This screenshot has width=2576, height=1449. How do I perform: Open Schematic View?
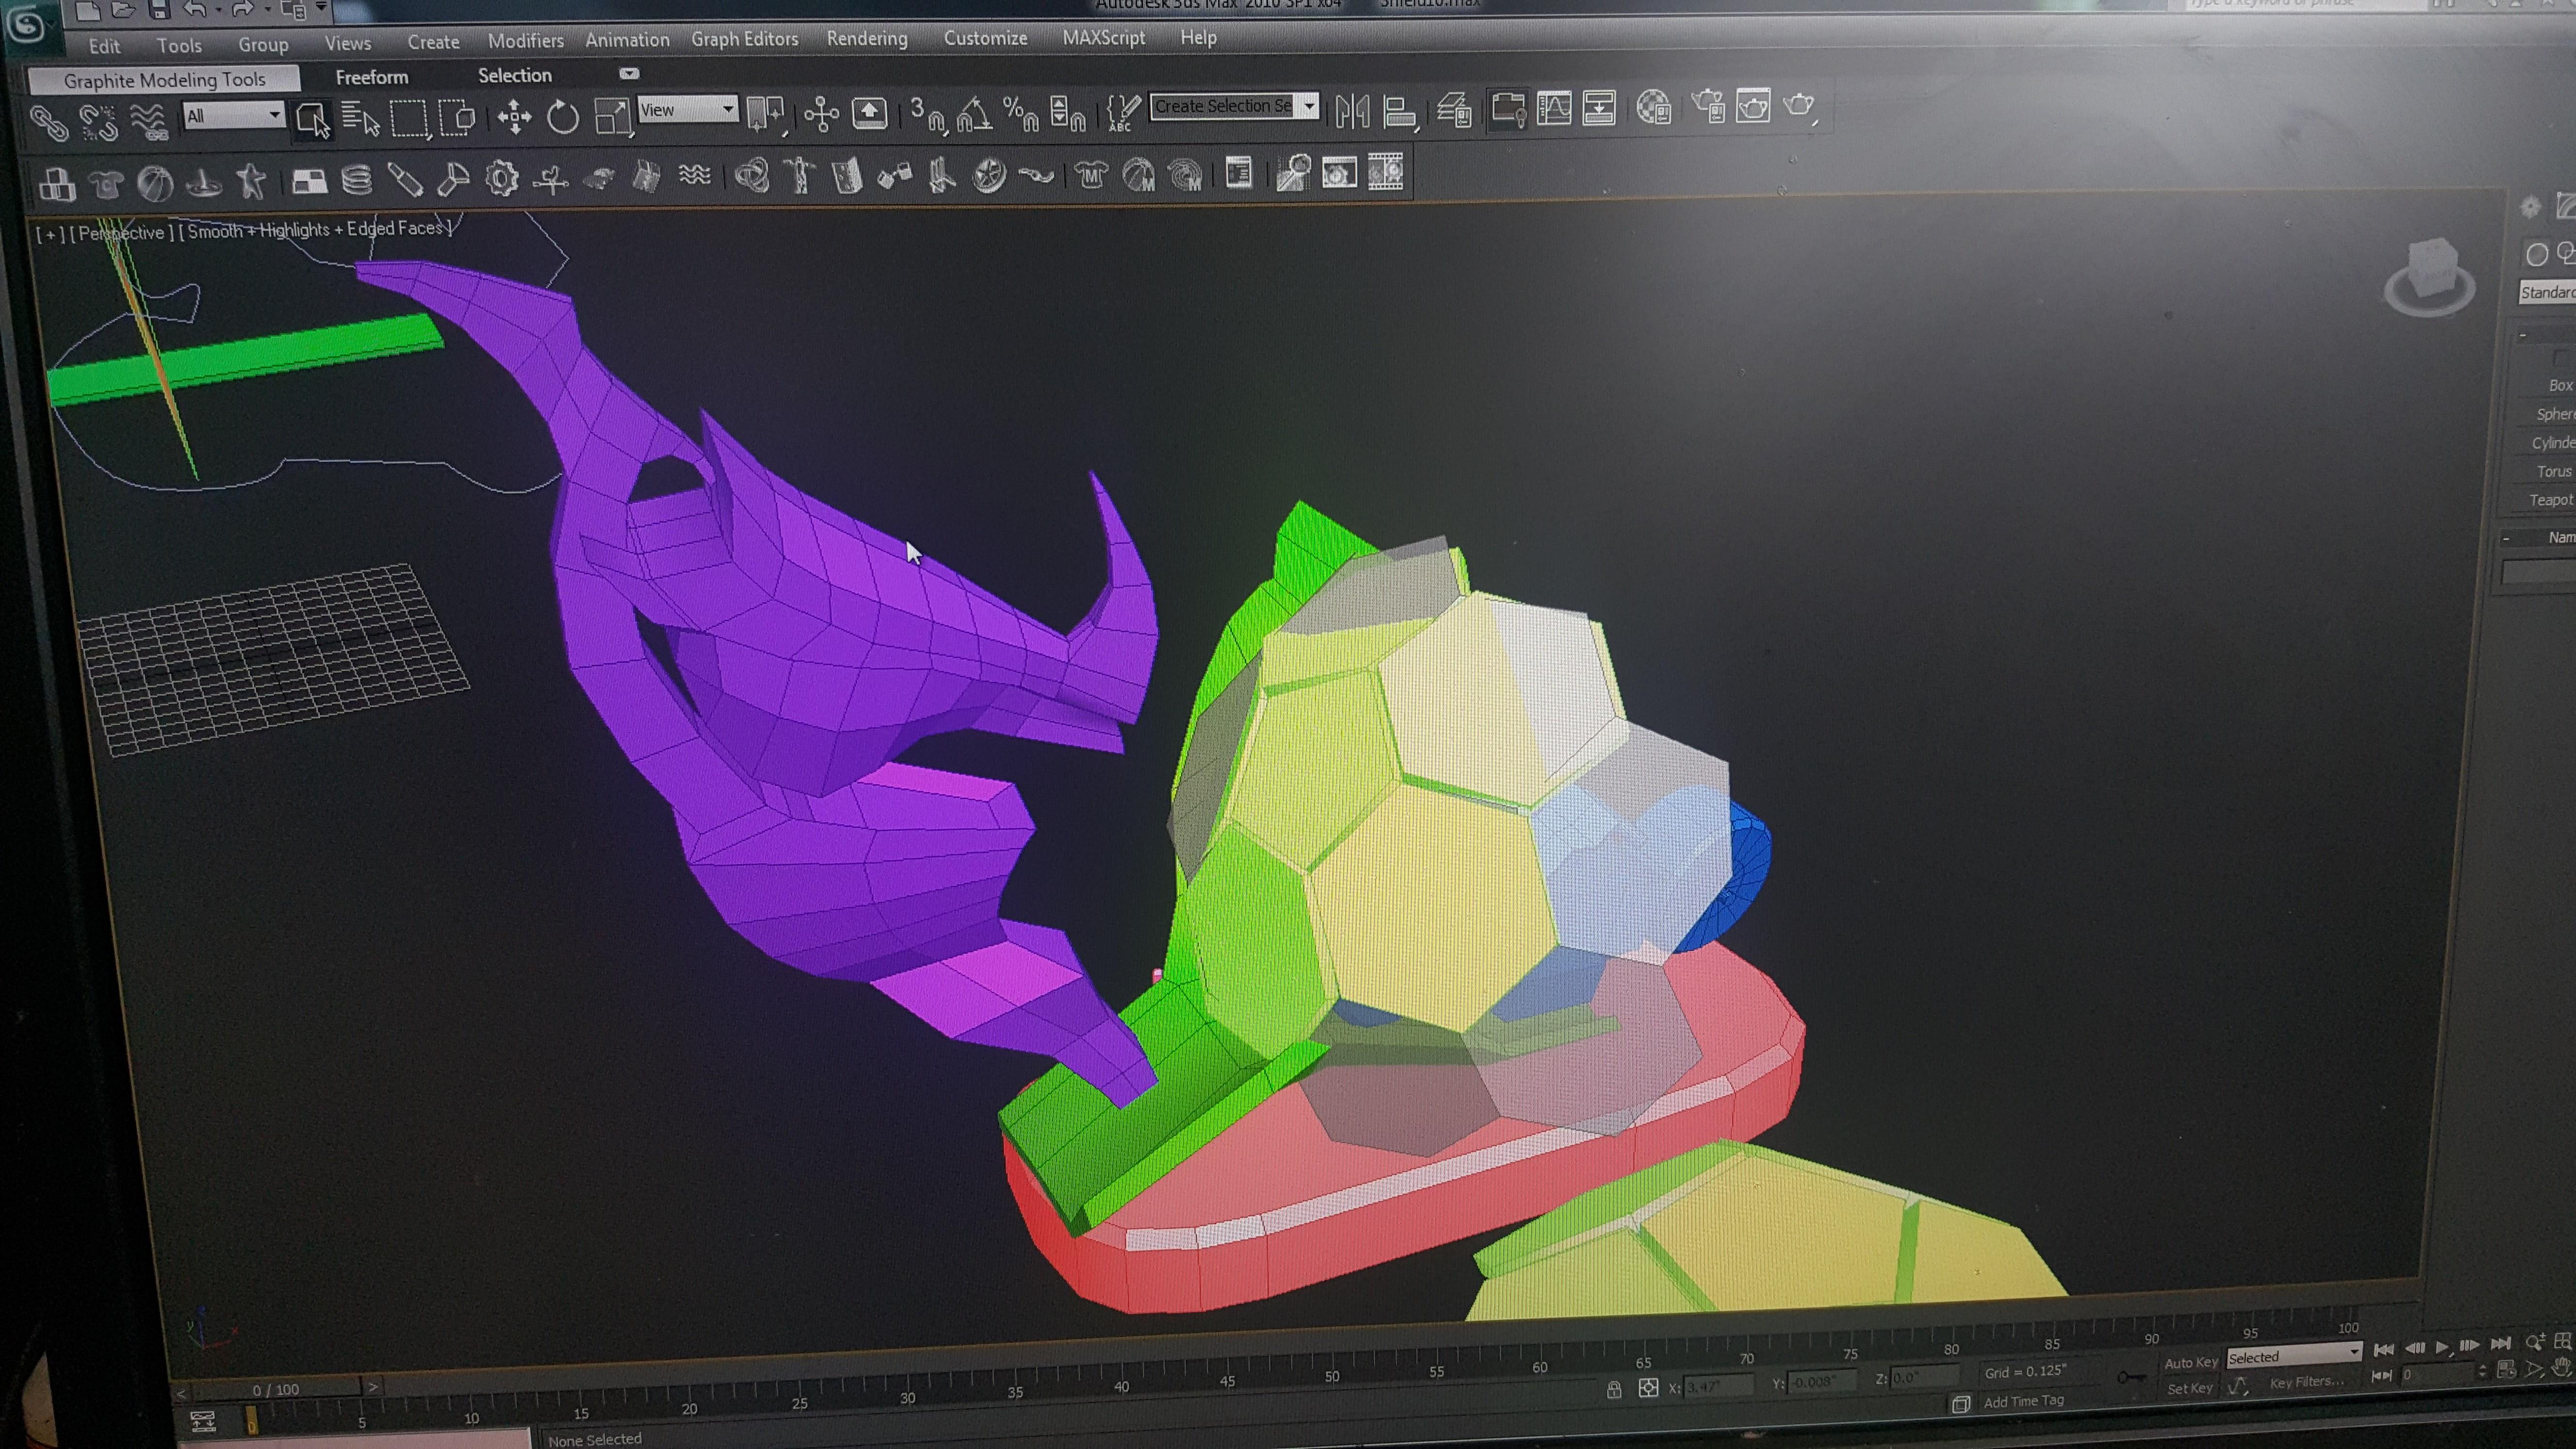click(x=1599, y=107)
